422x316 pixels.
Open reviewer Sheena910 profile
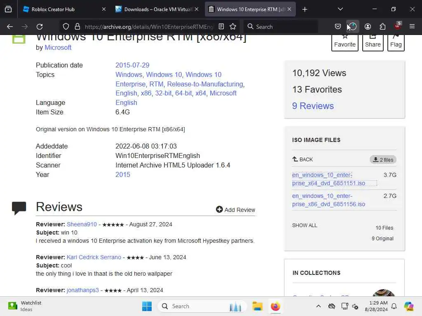[82, 224]
